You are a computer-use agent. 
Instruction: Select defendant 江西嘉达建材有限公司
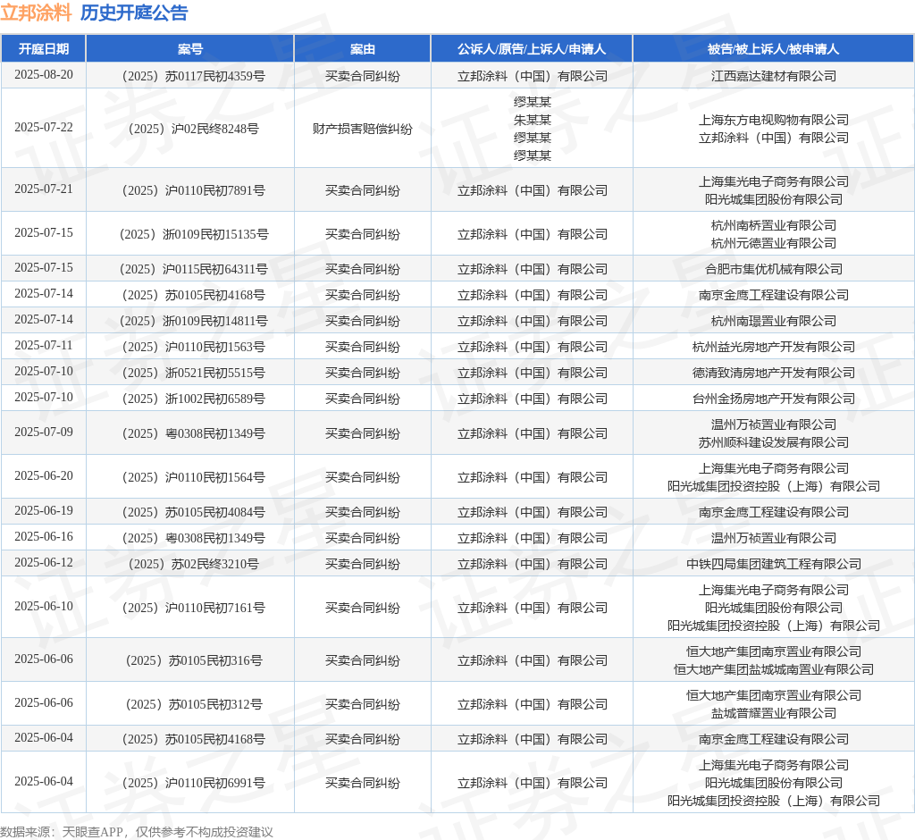point(773,76)
